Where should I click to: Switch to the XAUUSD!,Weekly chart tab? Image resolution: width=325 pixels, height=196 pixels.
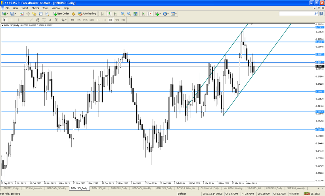[233, 188]
